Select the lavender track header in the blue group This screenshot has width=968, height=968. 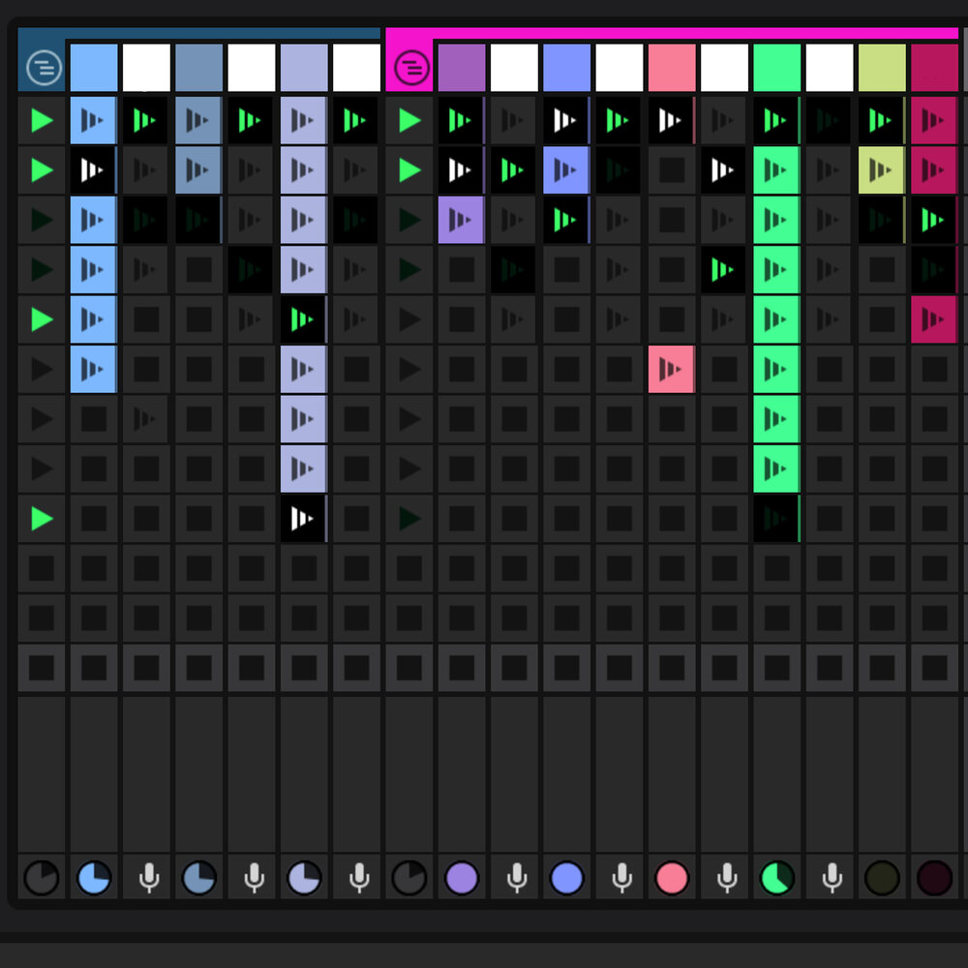(x=304, y=68)
